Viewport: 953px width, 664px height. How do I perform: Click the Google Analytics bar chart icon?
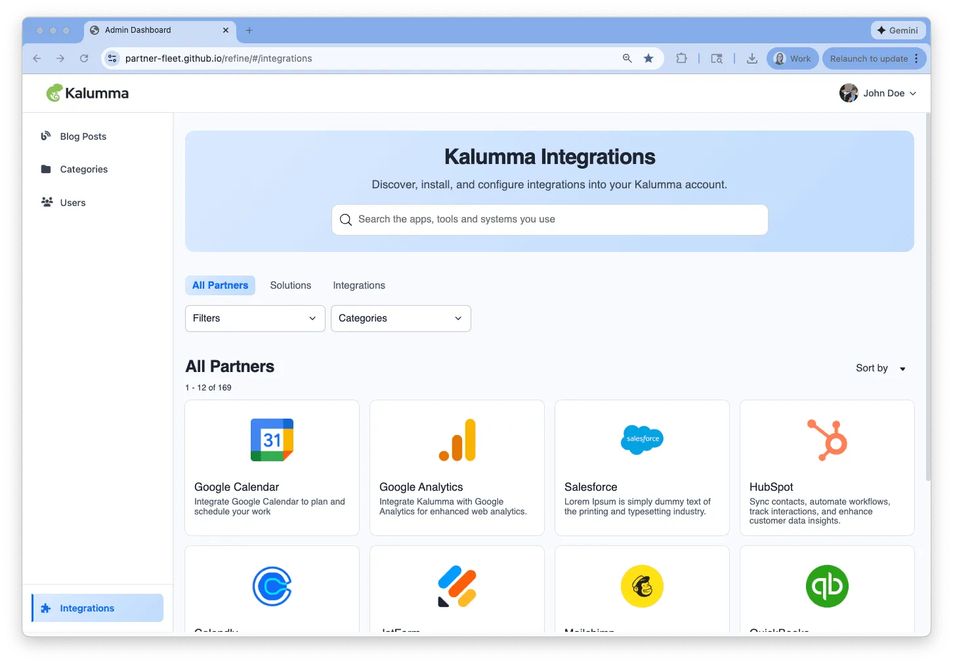pos(457,440)
